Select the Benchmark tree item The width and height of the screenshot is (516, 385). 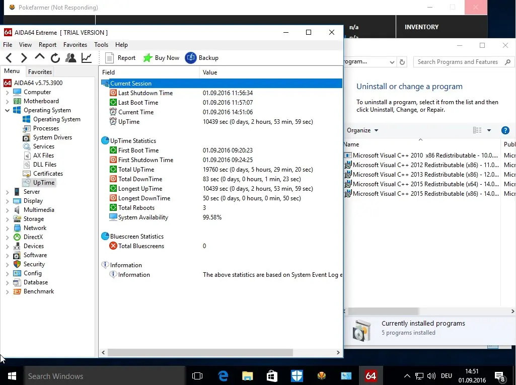(38, 291)
